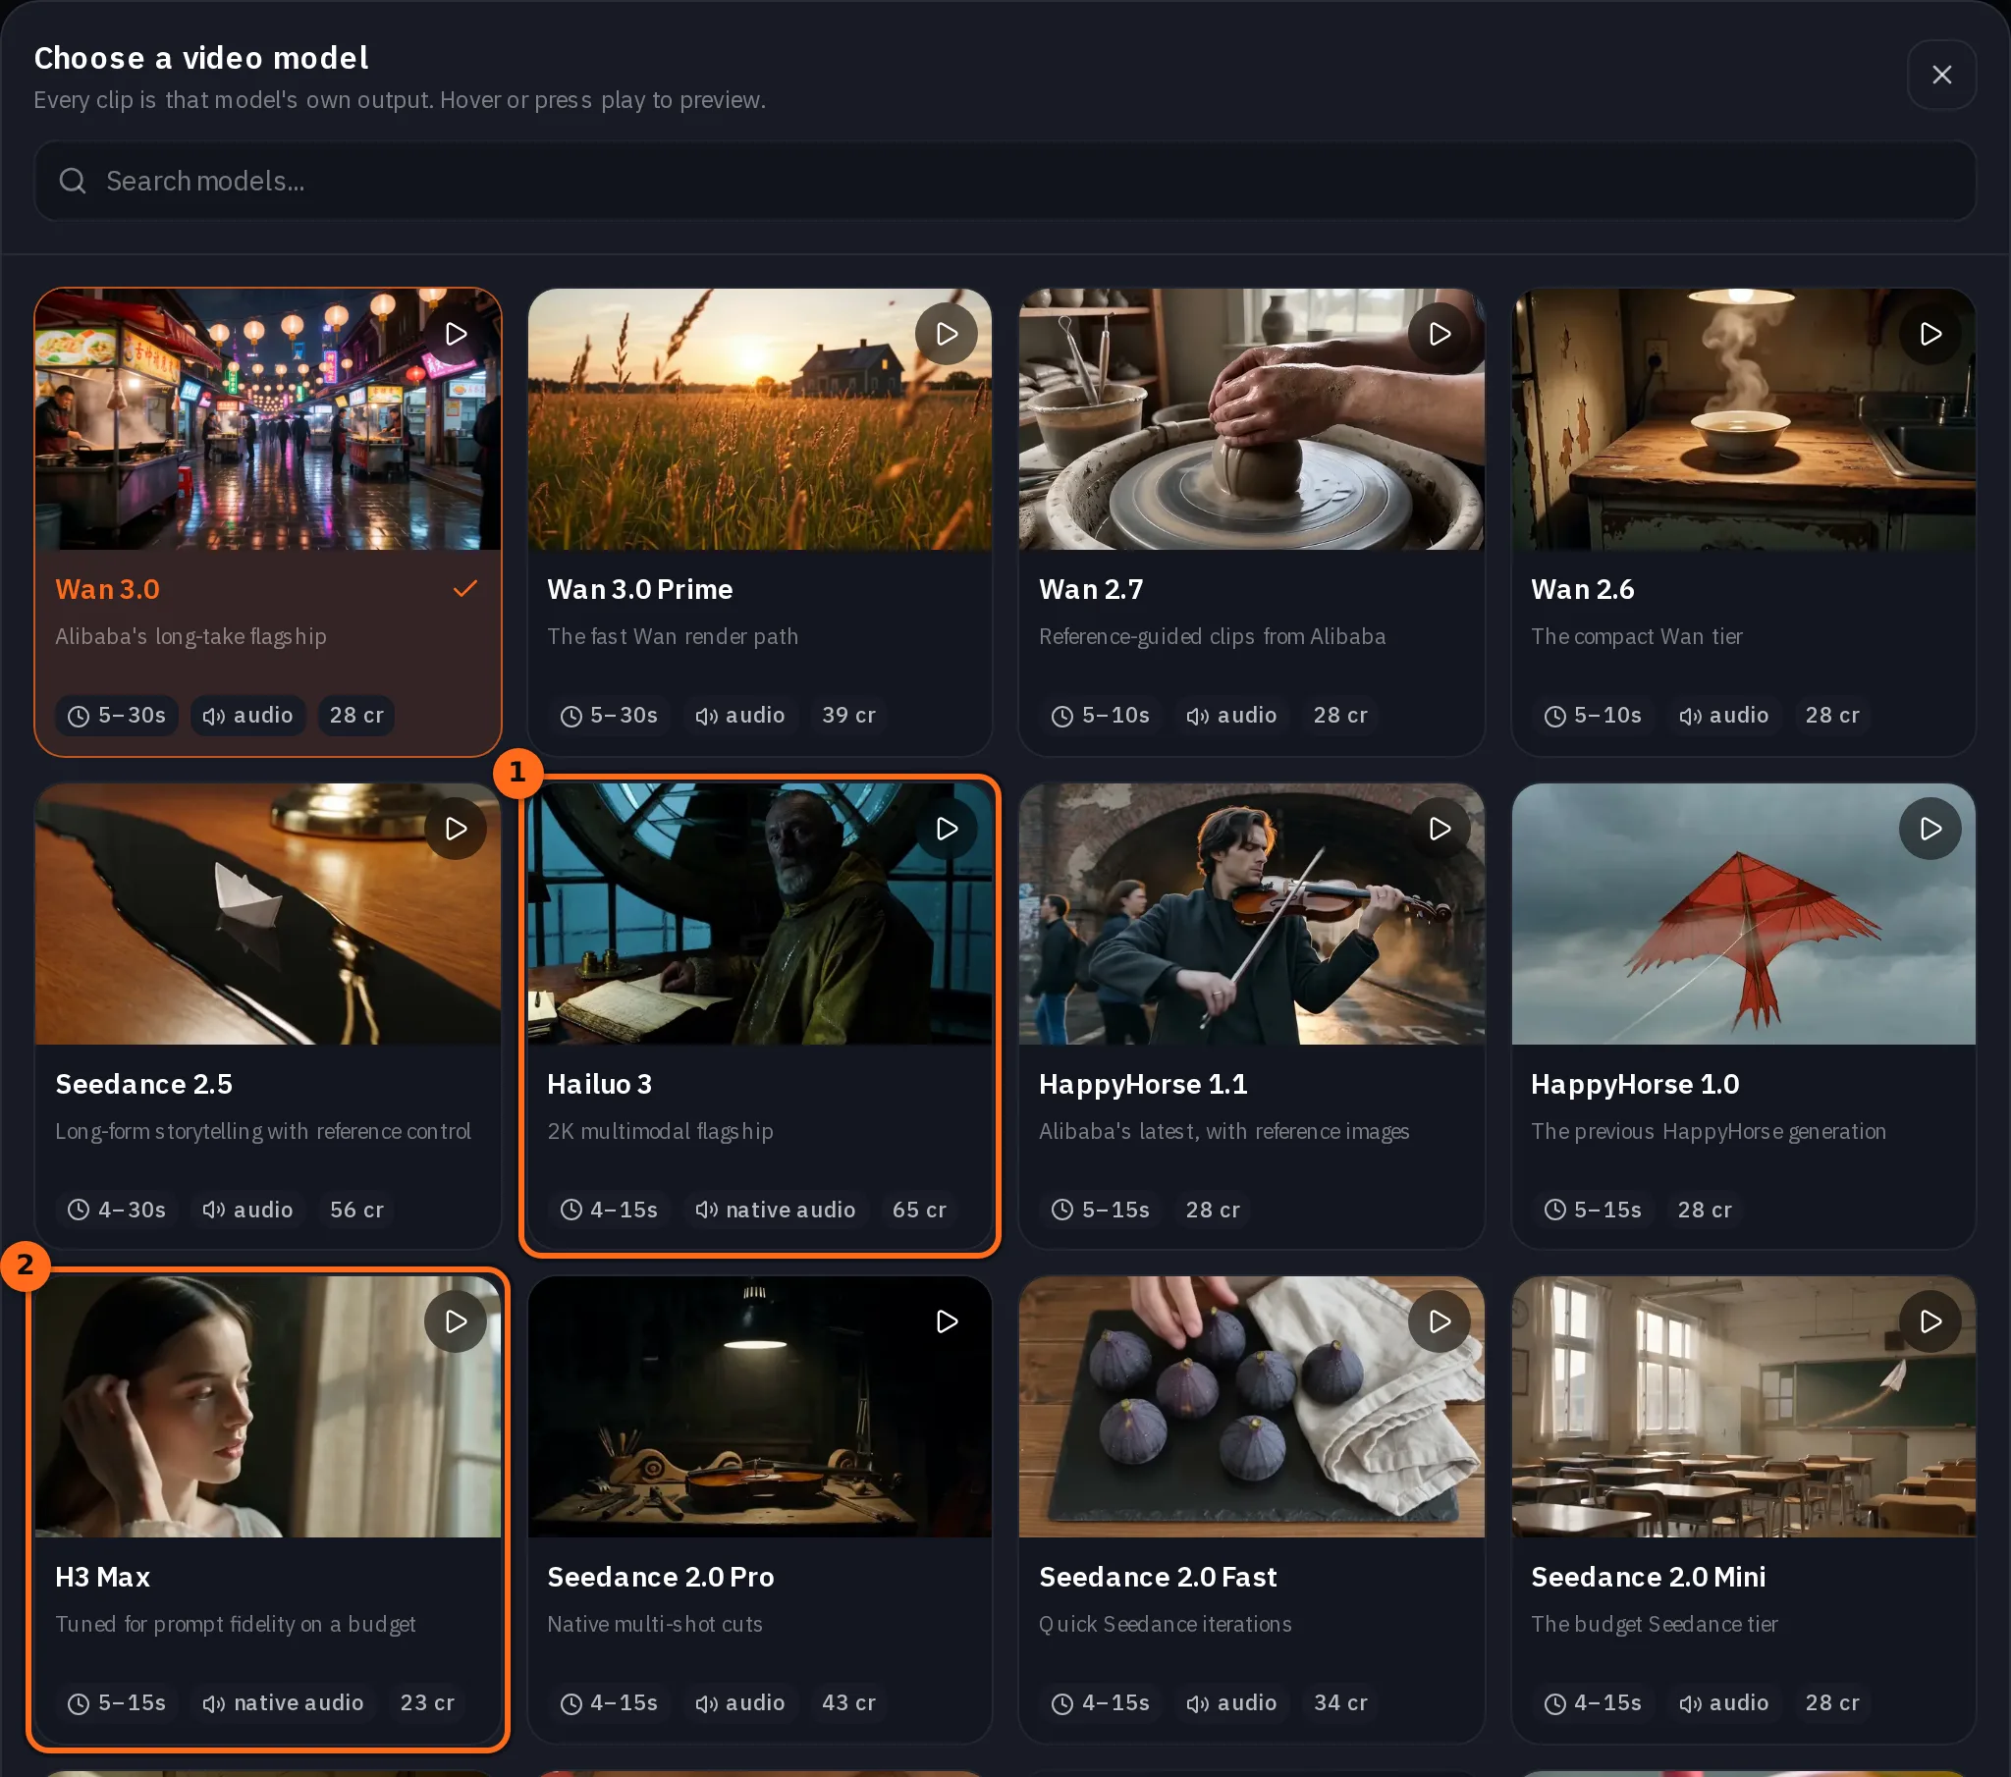Close the video model chooser dialog
2011x1777 pixels.
pos(1941,75)
